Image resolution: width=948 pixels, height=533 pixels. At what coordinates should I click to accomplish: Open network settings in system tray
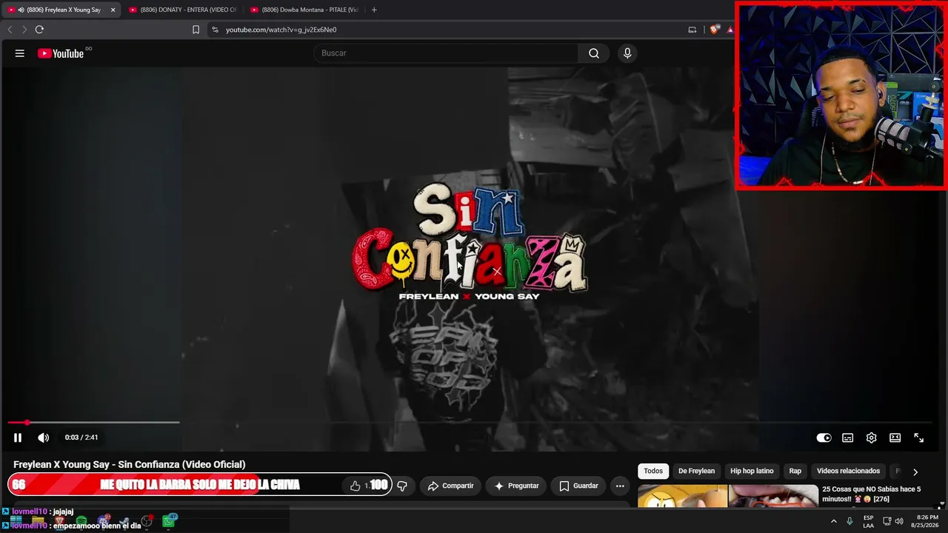click(x=887, y=521)
